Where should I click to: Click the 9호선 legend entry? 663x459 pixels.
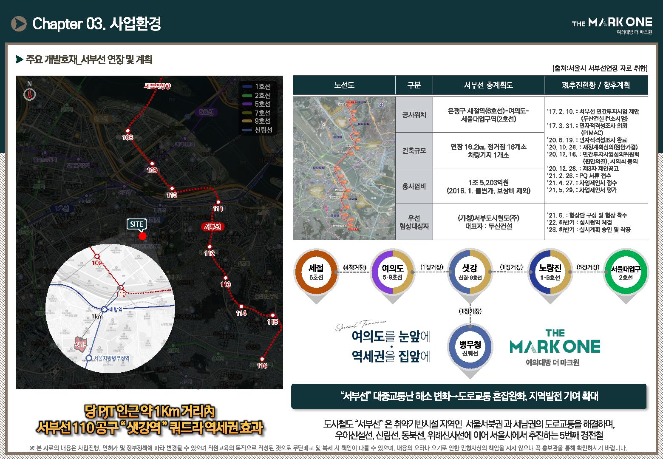coord(257,121)
